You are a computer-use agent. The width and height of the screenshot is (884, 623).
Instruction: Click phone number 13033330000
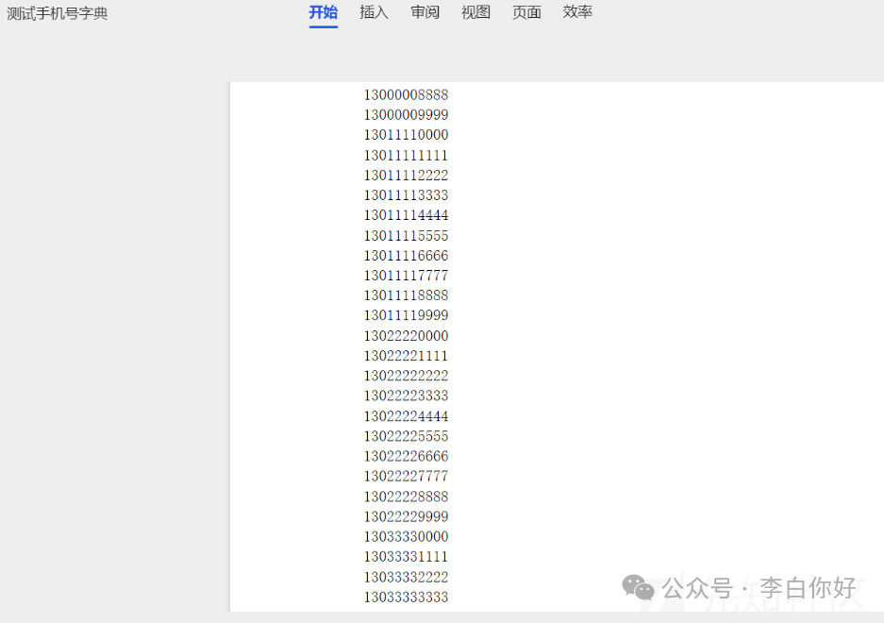pos(406,536)
